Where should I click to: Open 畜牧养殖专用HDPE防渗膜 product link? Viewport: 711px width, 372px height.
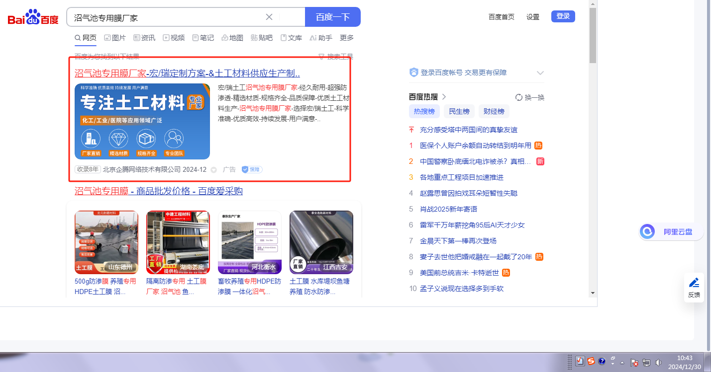(250, 287)
